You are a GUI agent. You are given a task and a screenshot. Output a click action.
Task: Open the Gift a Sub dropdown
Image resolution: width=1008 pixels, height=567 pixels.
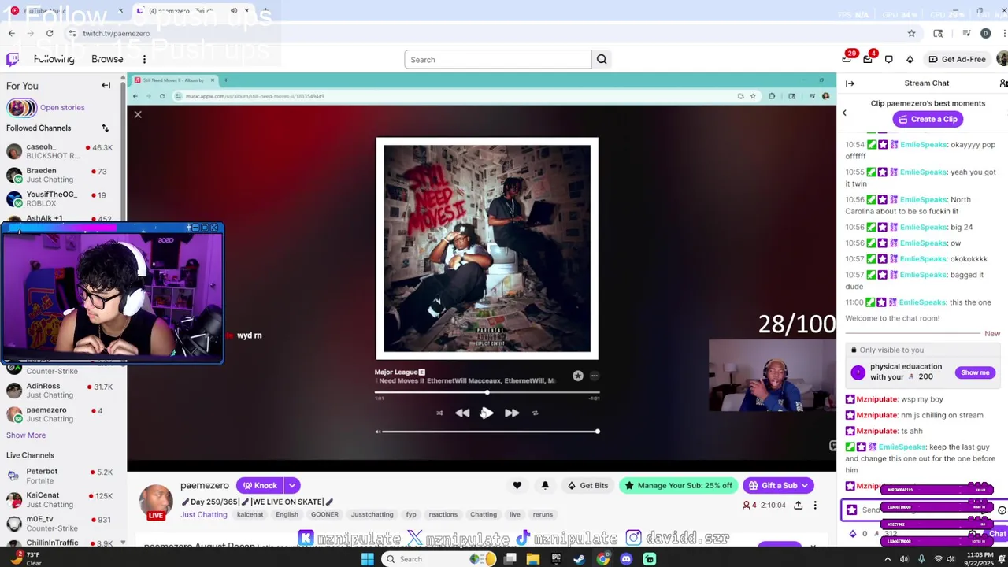(778, 485)
